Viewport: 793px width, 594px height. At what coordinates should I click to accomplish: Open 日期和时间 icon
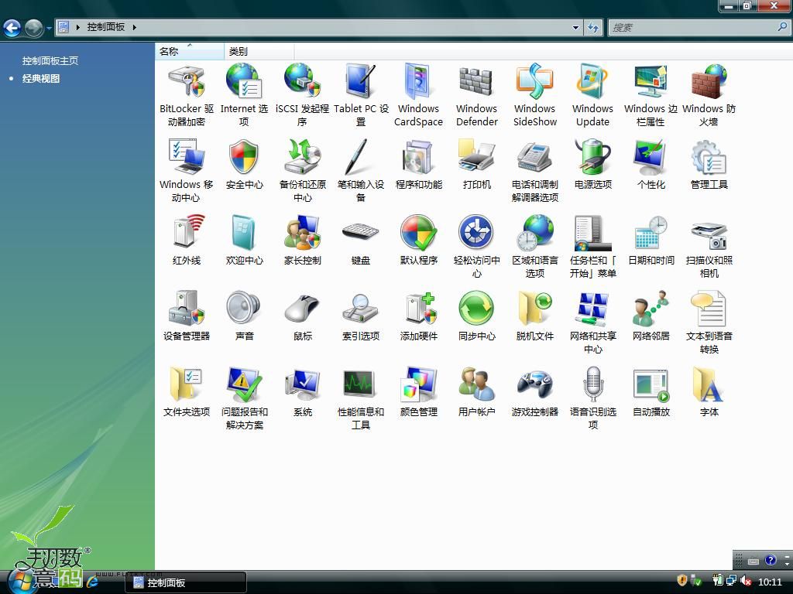coord(651,232)
